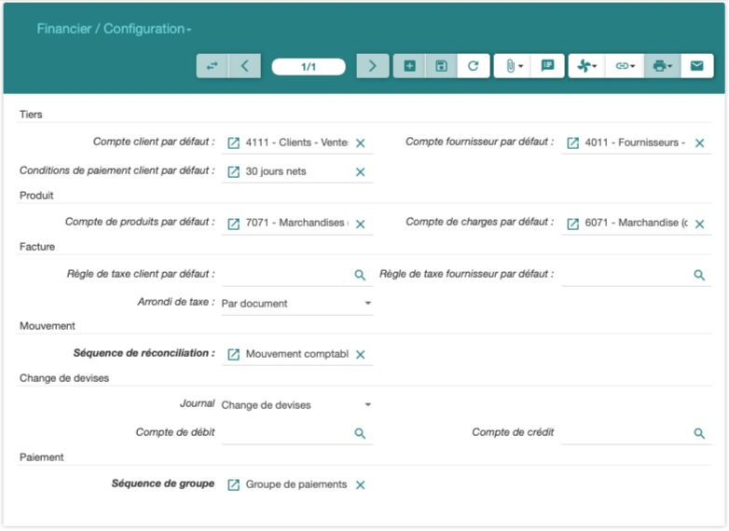Search for Compte de crédit
Viewport: 729px width, 531px height.
pos(700,433)
